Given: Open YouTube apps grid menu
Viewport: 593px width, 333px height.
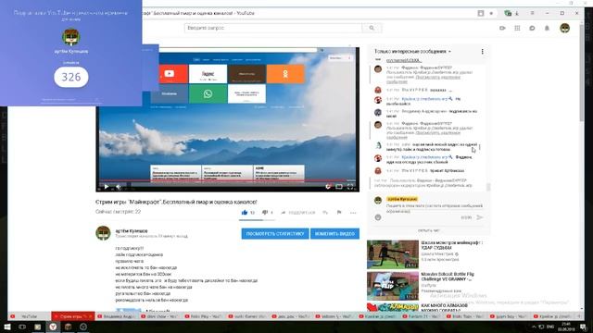Looking at the screenshot, I should click(517, 28).
